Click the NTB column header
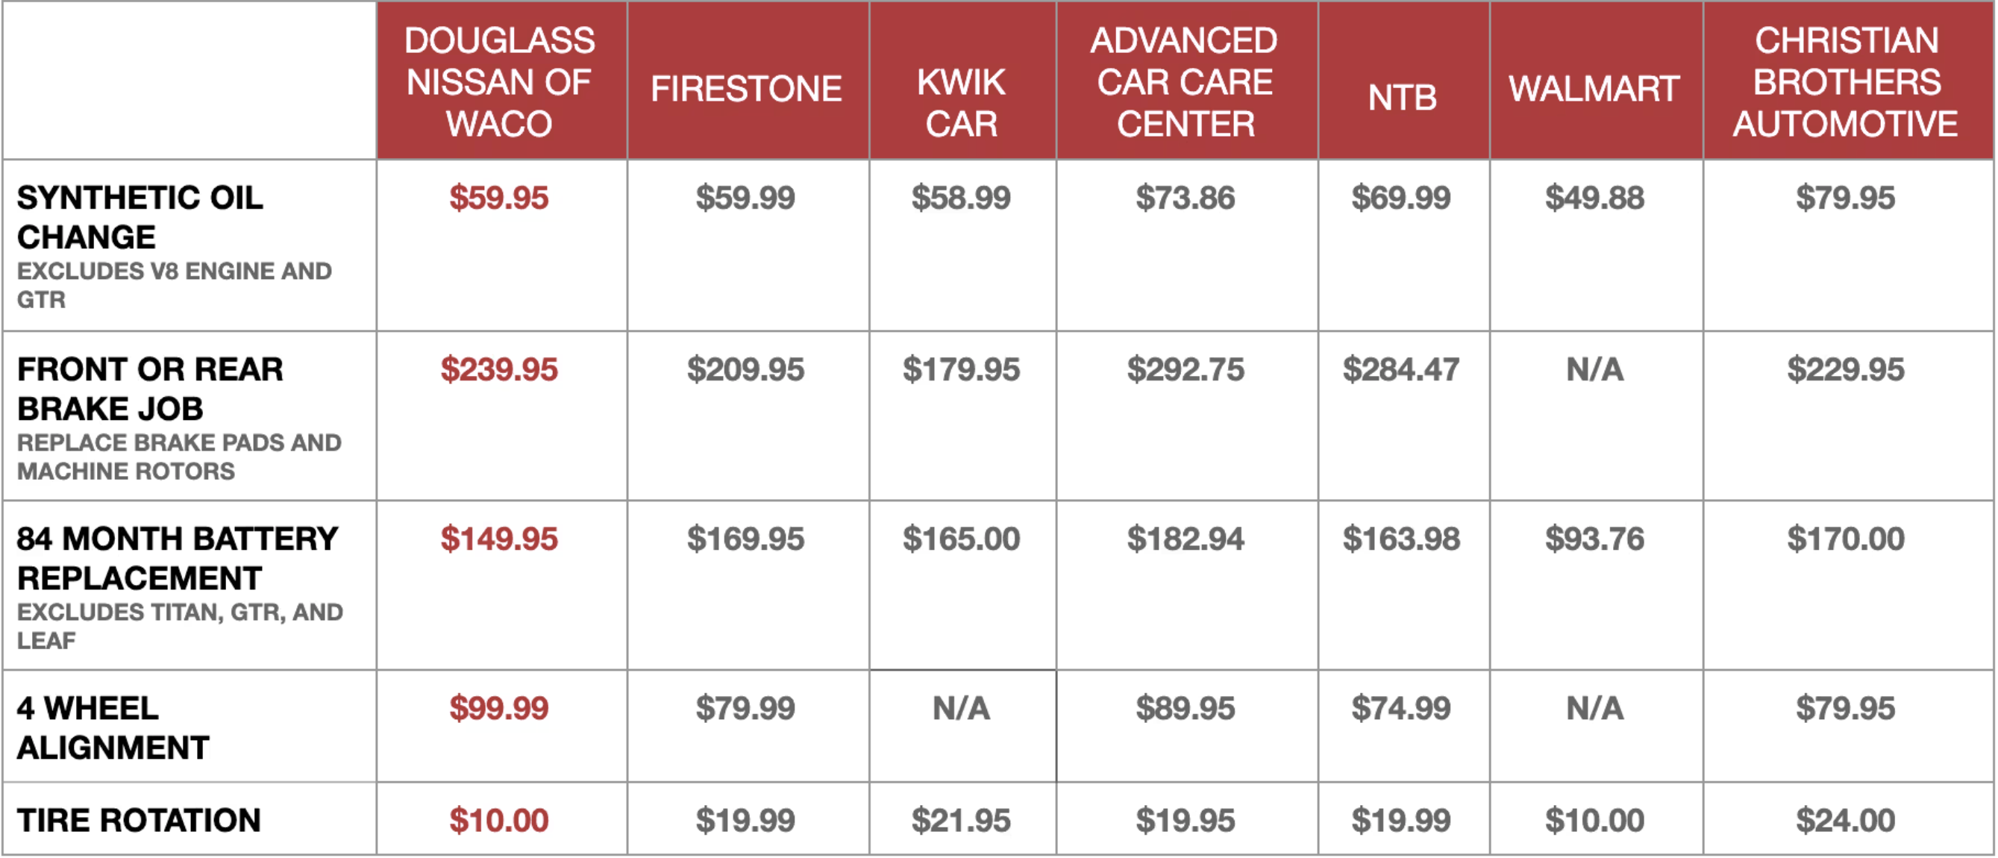The image size is (1998, 858). [1402, 98]
